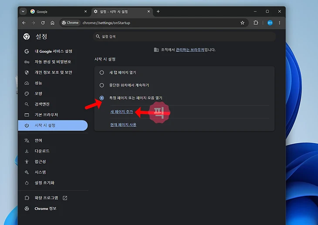318x225 pixels.
Task: Open the extensions puzzle icon
Action: (256, 23)
